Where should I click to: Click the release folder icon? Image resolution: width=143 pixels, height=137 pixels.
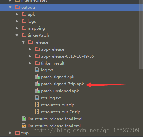pos(31,42)
